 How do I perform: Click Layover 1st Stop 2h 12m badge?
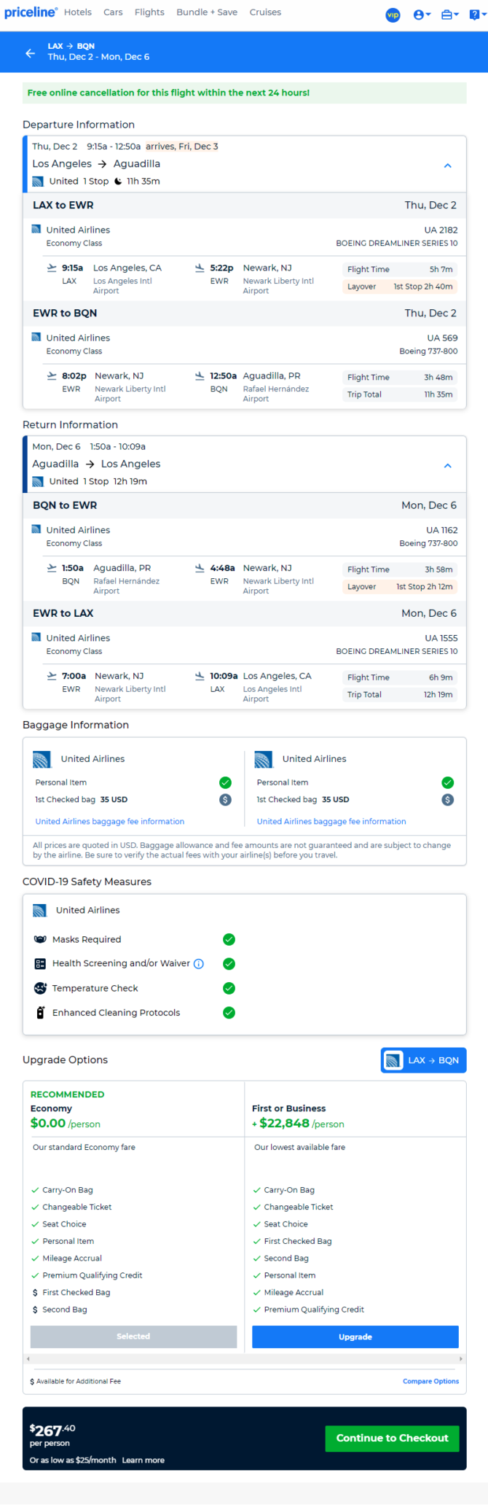[400, 587]
